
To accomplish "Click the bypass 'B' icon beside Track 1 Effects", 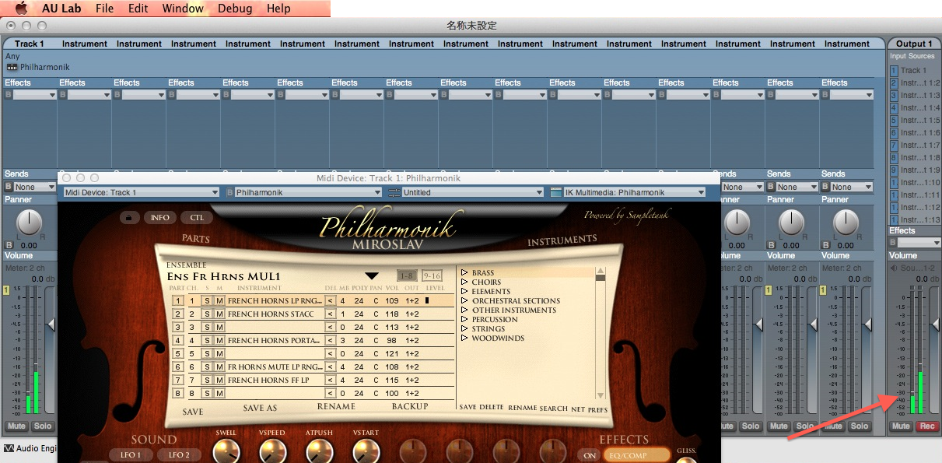I will click(x=9, y=95).
